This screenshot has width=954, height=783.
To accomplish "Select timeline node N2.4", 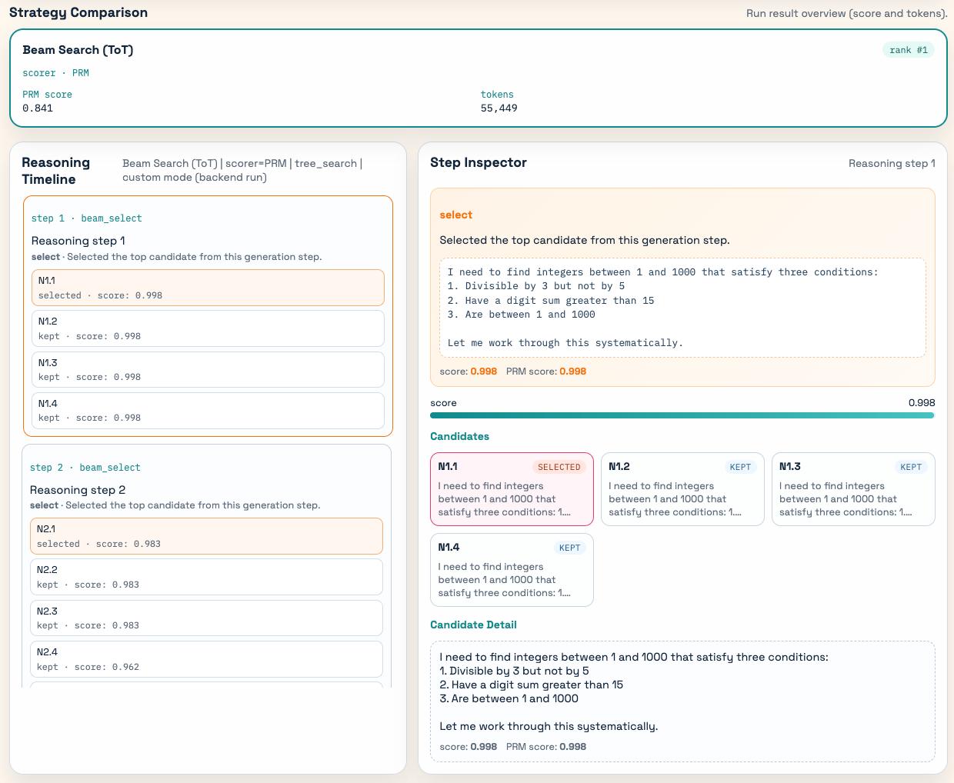I will click(x=206, y=659).
